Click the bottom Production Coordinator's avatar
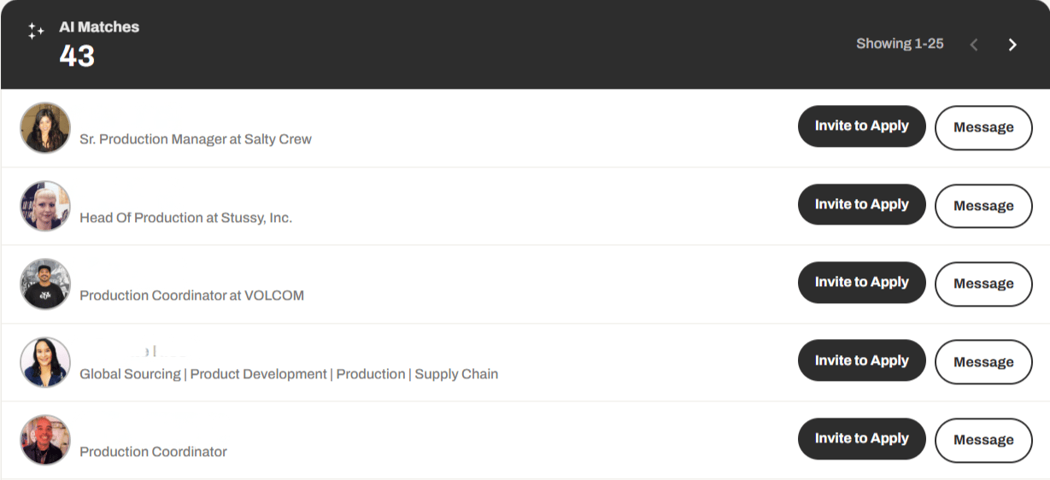The height and width of the screenshot is (480, 1050). coord(45,440)
